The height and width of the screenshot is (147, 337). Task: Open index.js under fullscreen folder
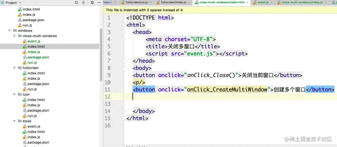pyautogui.click(x=34, y=79)
